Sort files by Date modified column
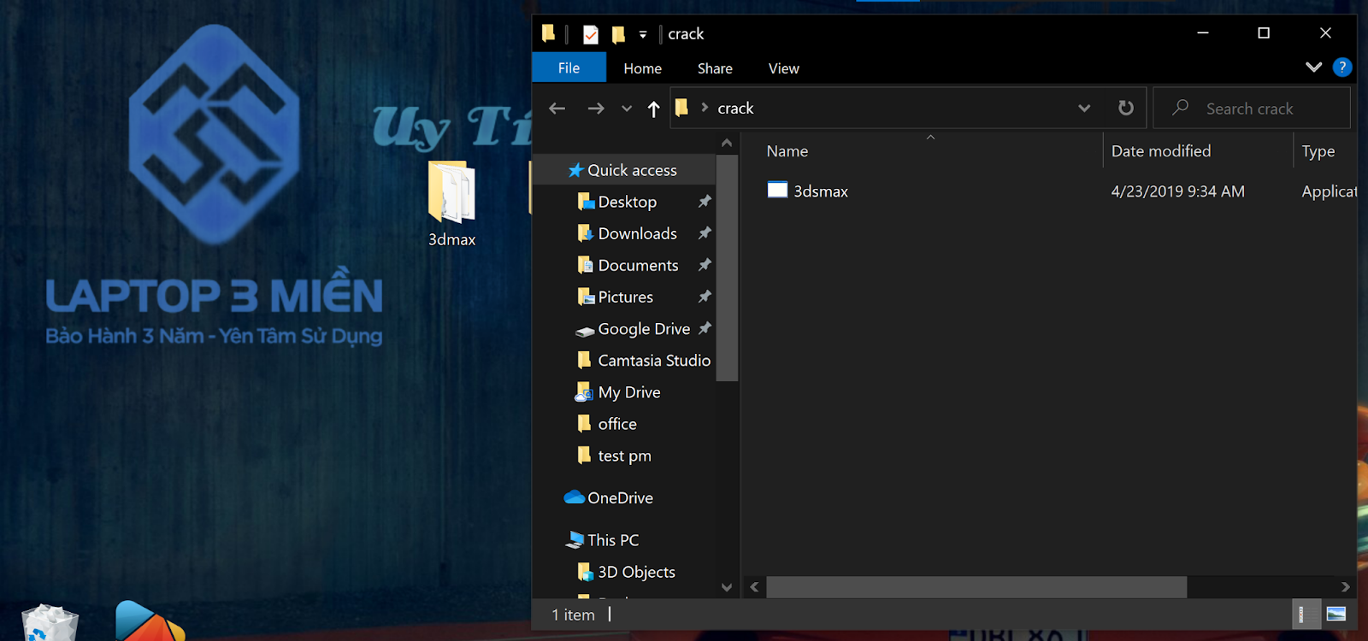Image resolution: width=1368 pixels, height=641 pixels. point(1160,151)
